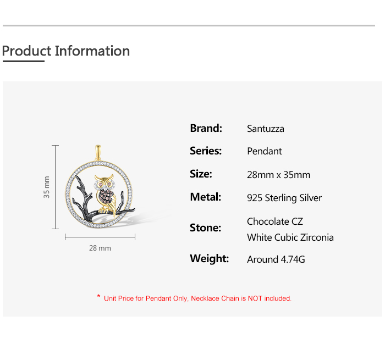This screenshot has height=338, width=385.
Task: Click the Metal label
Action: 206,197
